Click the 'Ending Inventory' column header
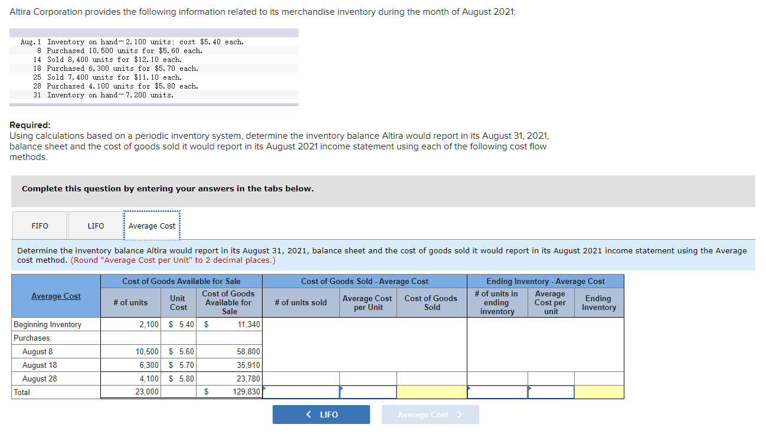Viewport: 766px width, 434px height. [x=599, y=303]
